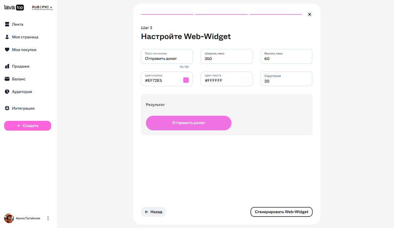
Task: Click the Моя страница person icon
Action: click(x=7, y=37)
